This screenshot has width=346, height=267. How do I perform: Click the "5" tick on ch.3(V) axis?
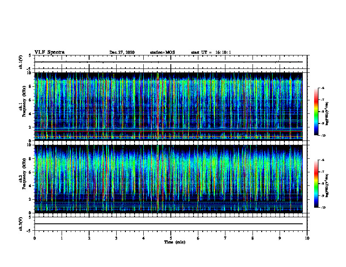click(x=30, y=217)
